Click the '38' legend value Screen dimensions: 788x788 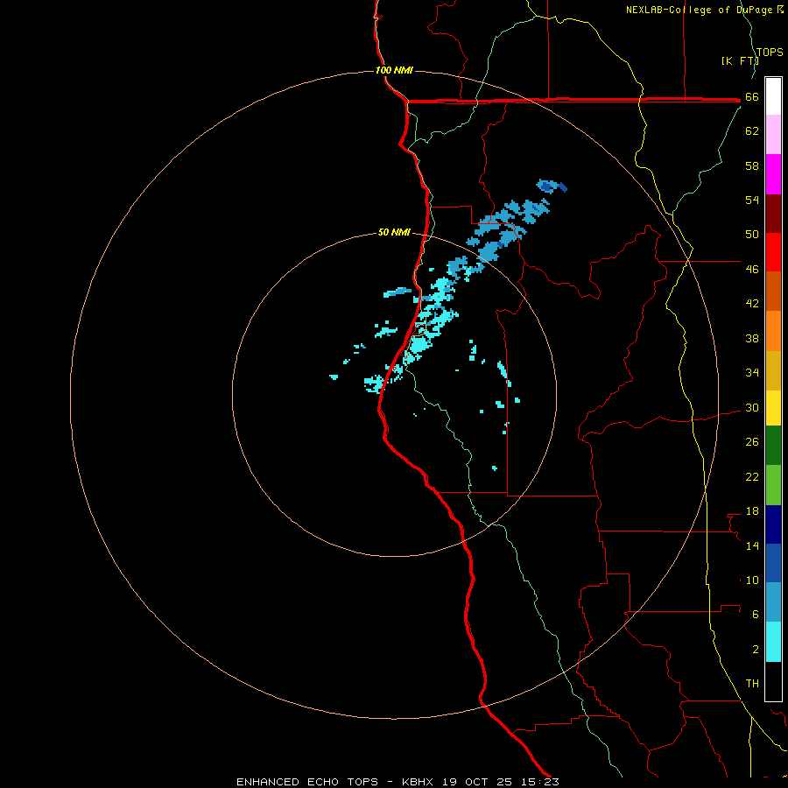pyautogui.click(x=752, y=339)
